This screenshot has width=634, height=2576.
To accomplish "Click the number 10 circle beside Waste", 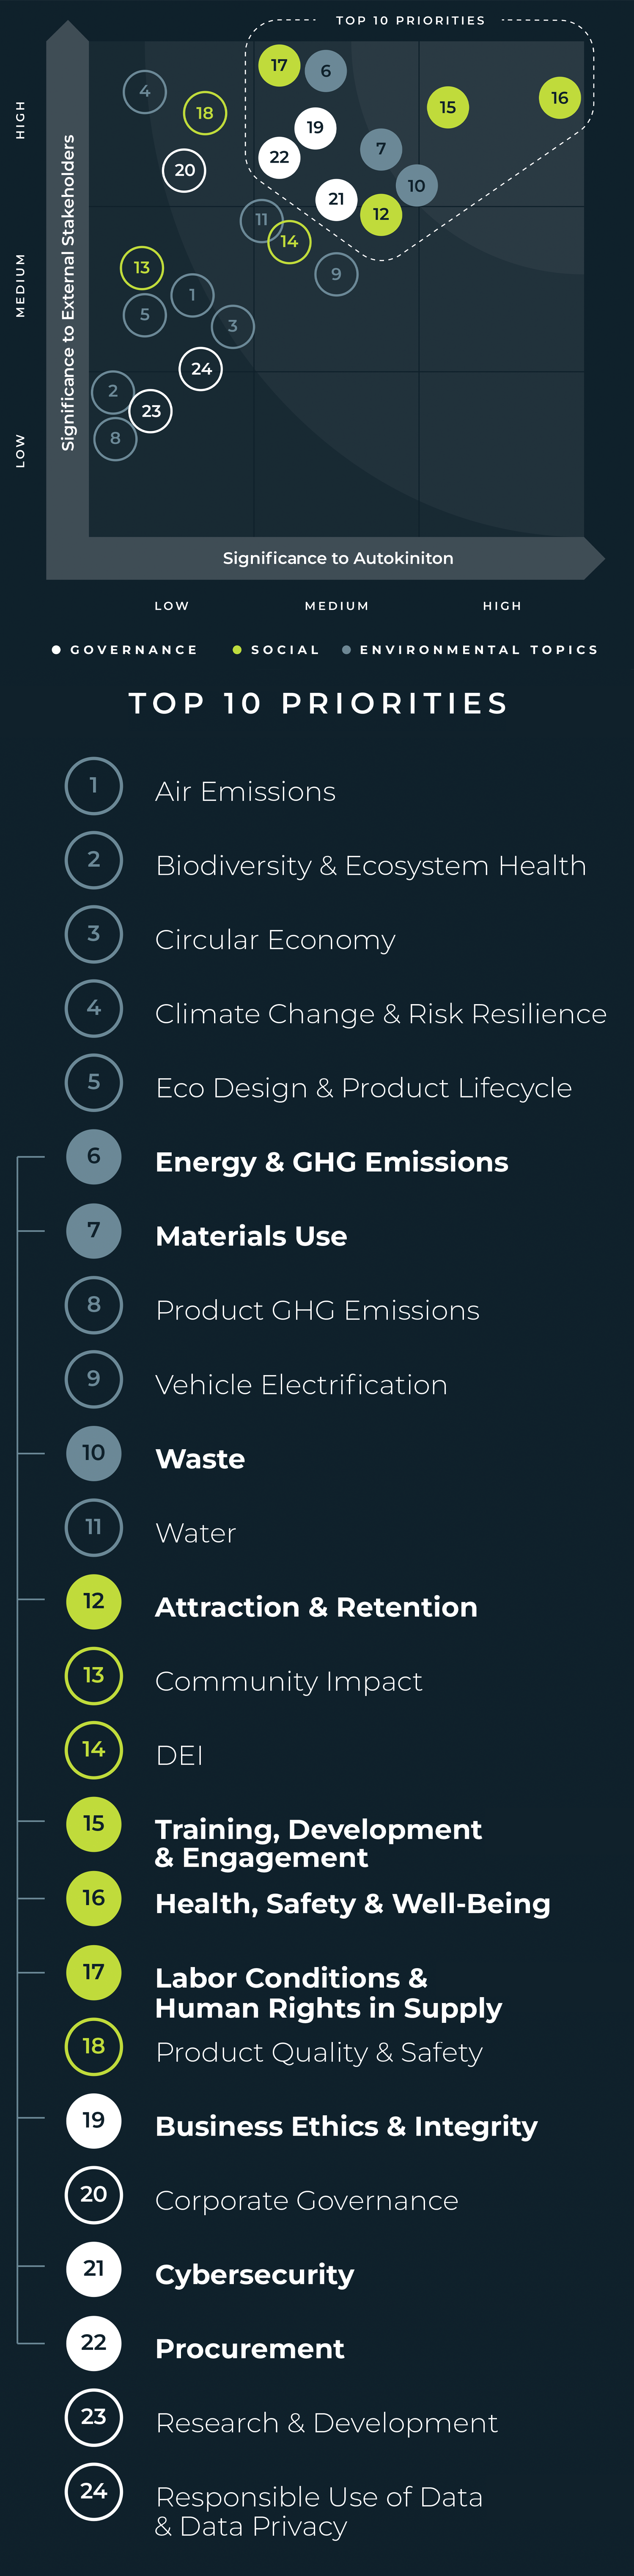I will 94,1453.
